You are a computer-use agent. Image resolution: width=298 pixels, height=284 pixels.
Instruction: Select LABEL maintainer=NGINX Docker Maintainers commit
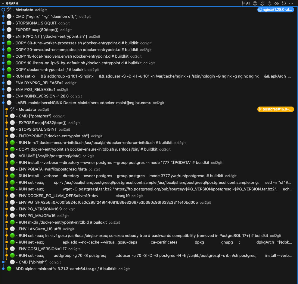pos(149,103)
